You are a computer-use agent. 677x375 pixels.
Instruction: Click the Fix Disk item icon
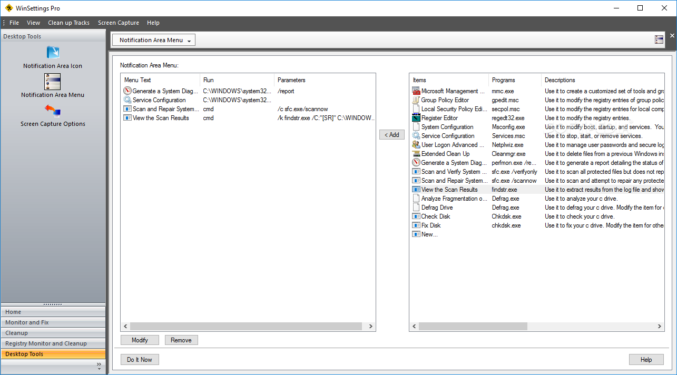[x=416, y=225]
